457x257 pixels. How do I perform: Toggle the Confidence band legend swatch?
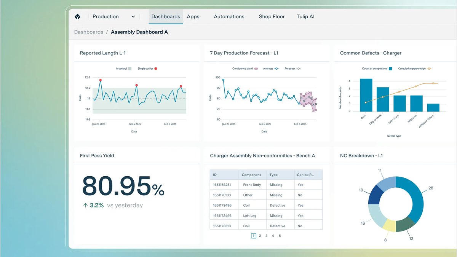pos(256,69)
